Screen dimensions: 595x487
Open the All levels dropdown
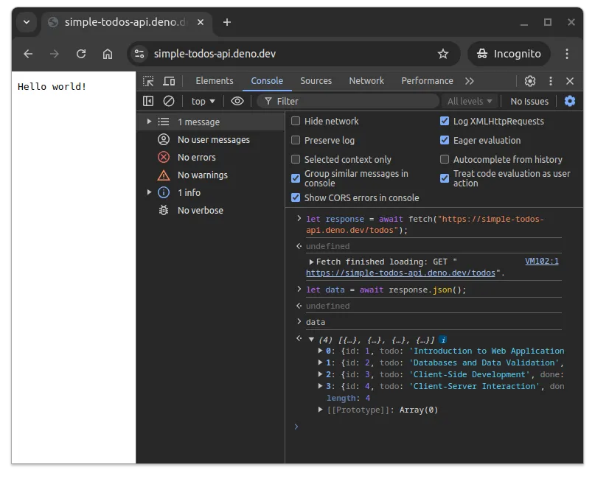pos(470,101)
